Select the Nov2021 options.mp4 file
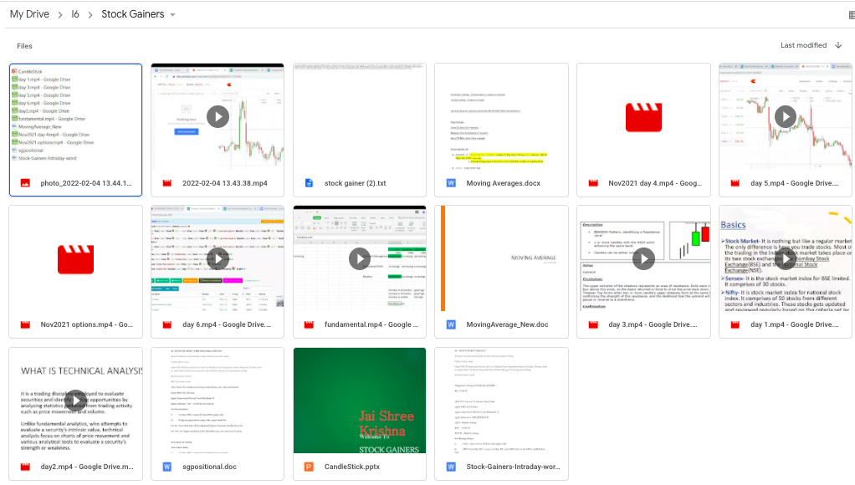Viewport: 855px width, 485px height. pyautogui.click(x=86, y=324)
